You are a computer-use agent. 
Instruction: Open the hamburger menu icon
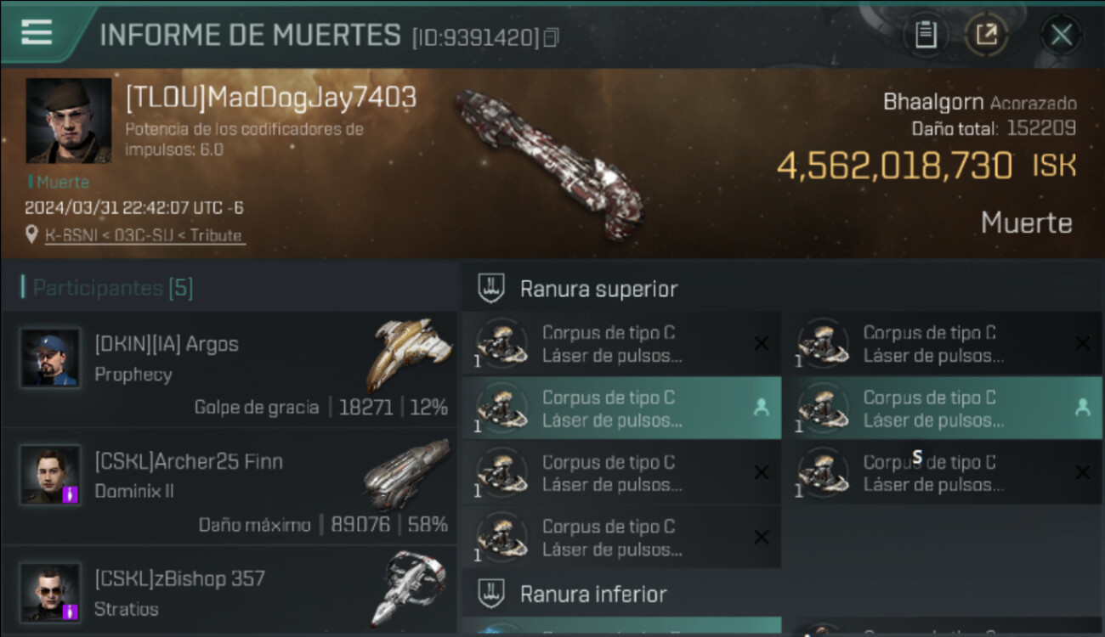37,32
